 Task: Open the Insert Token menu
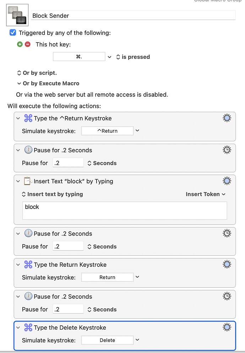point(206,194)
